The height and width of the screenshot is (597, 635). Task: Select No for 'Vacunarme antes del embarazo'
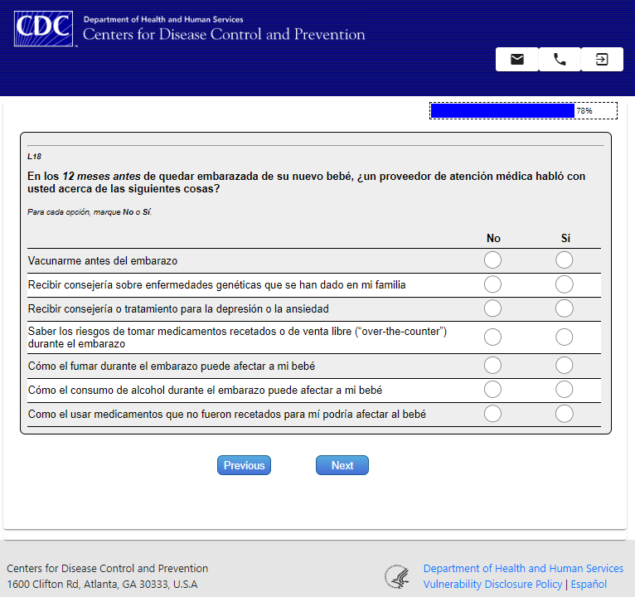pyautogui.click(x=492, y=260)
